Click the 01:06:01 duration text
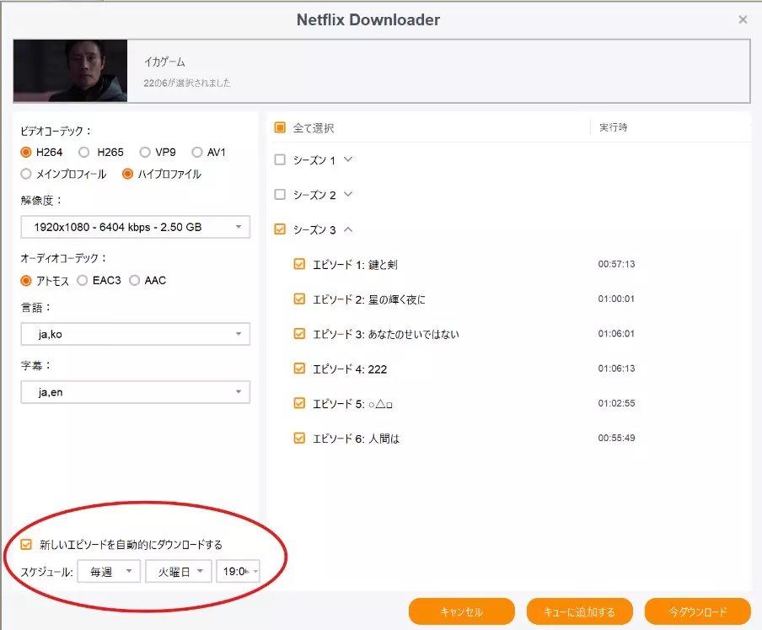762x630 pixels. 616,333
